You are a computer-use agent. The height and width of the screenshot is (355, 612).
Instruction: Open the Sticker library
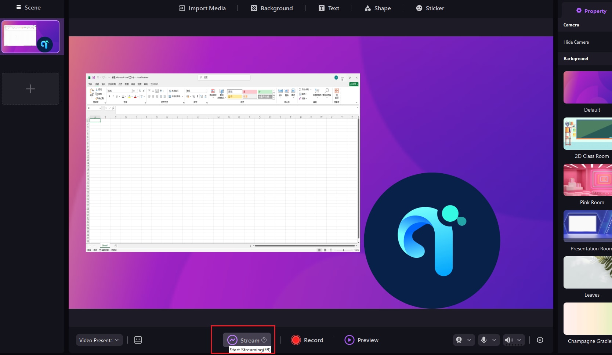430,8
